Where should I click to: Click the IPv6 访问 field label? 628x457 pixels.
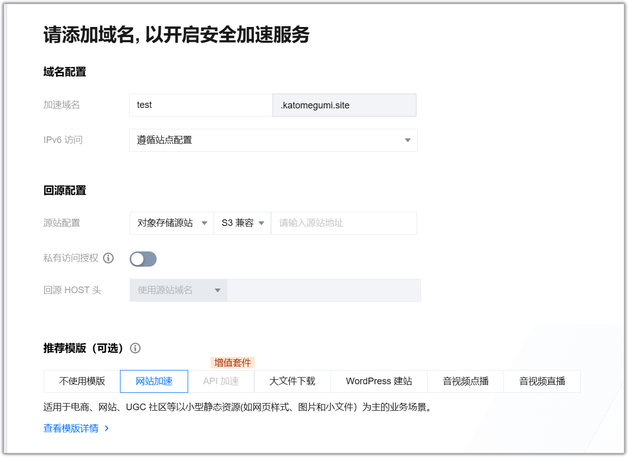(63, 140)
